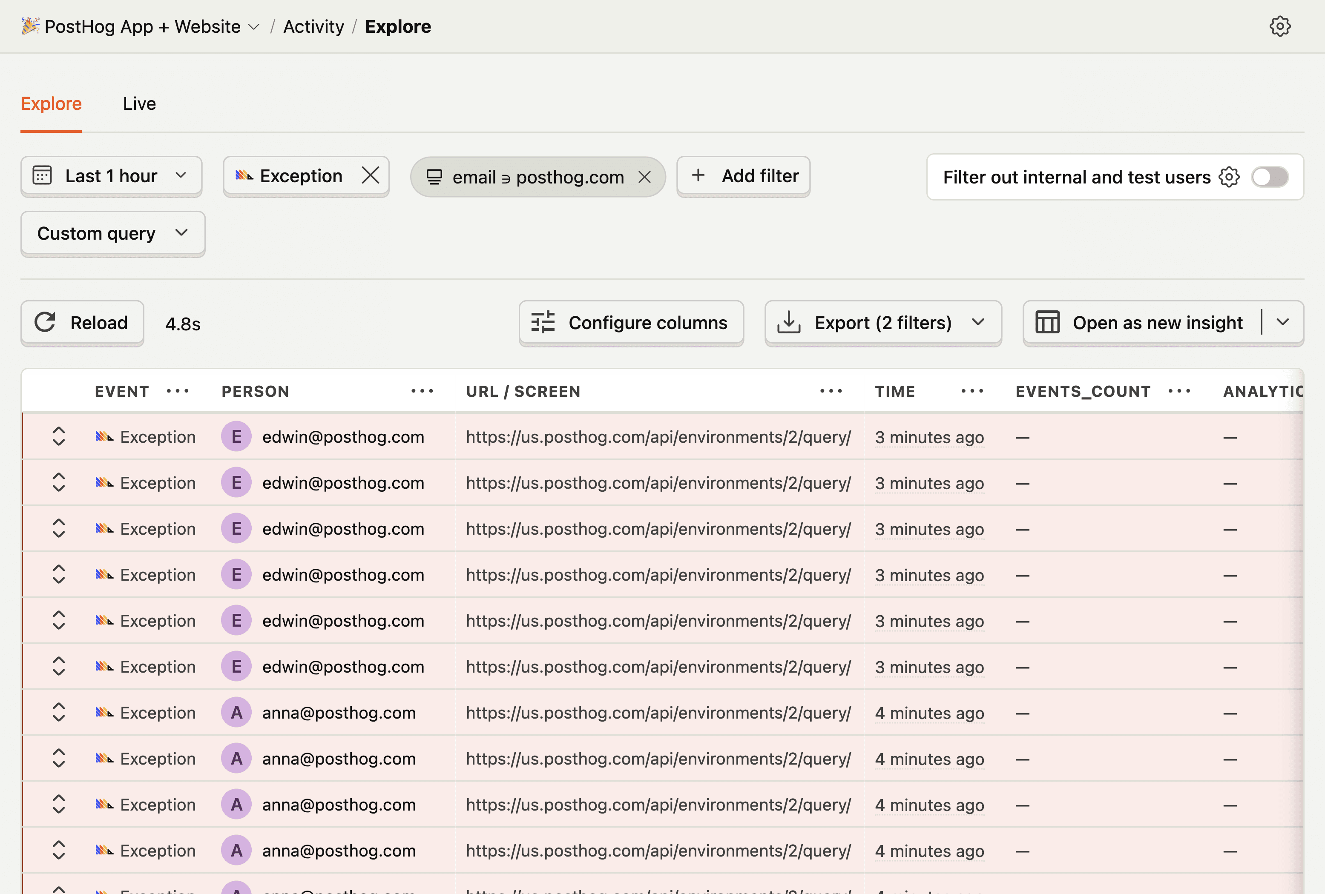Click the E avatar in first edwin row

pos(236,436)
